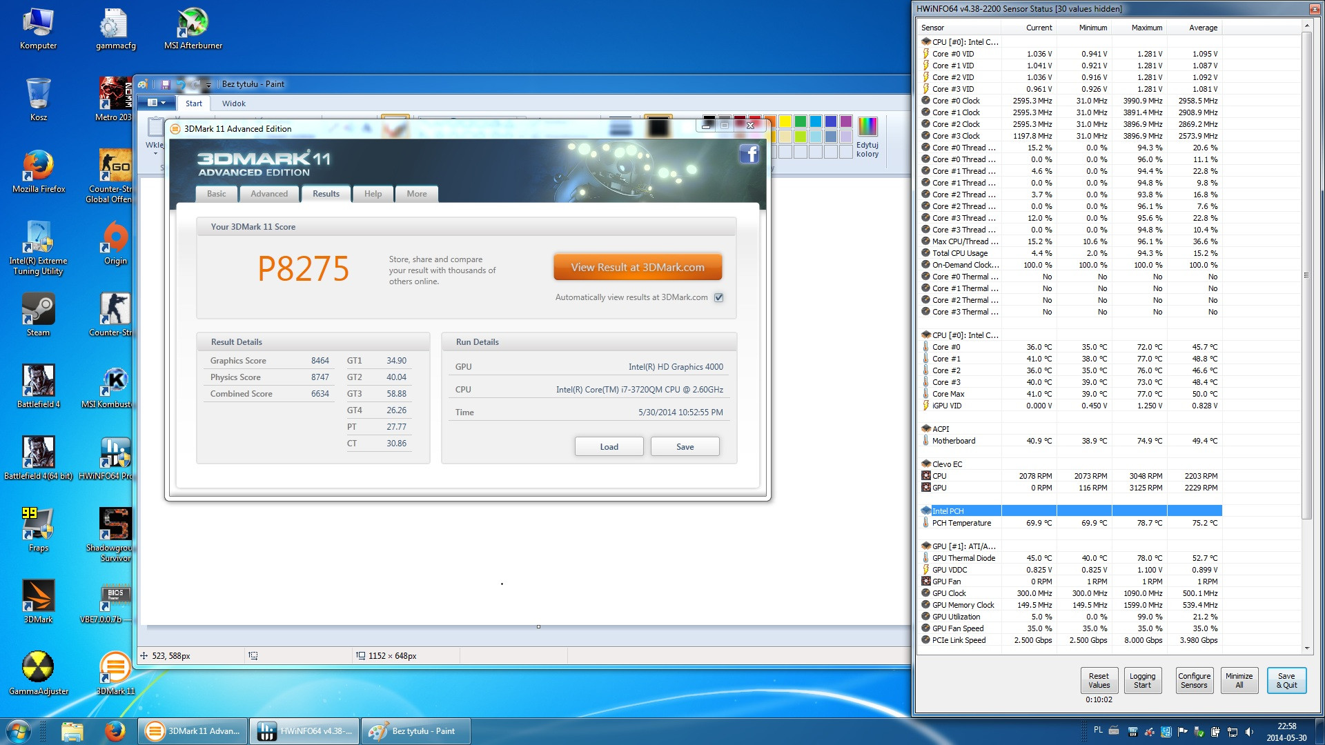
Task: Open Battlefield 4 (64 bit) shortcut
Action: click(39, 459)
